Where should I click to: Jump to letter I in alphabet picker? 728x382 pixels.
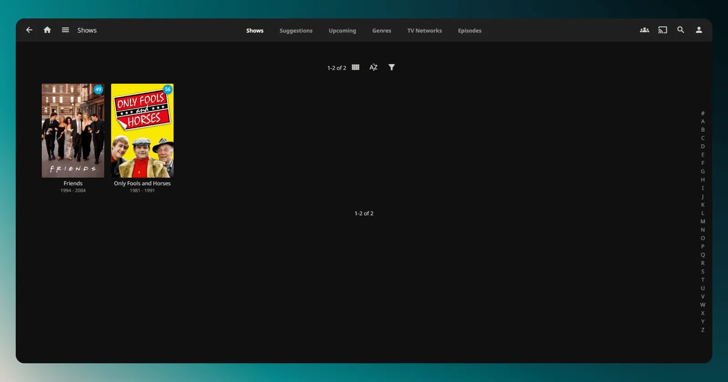(x=703, y=188)
